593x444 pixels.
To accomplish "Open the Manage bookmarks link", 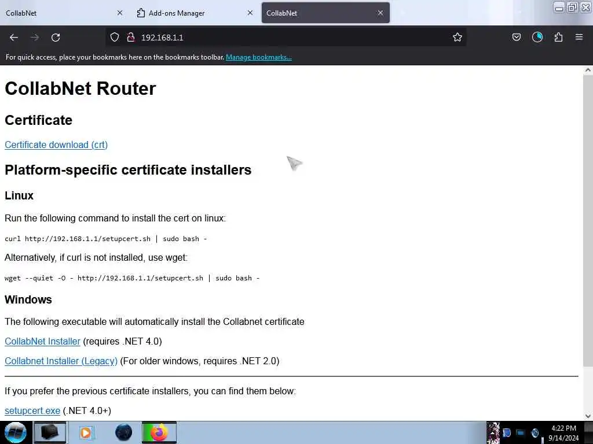I will [259, 57].
